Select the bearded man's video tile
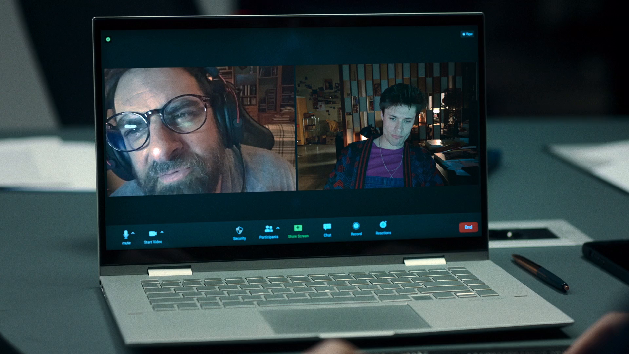 click(x=200, y=131)
